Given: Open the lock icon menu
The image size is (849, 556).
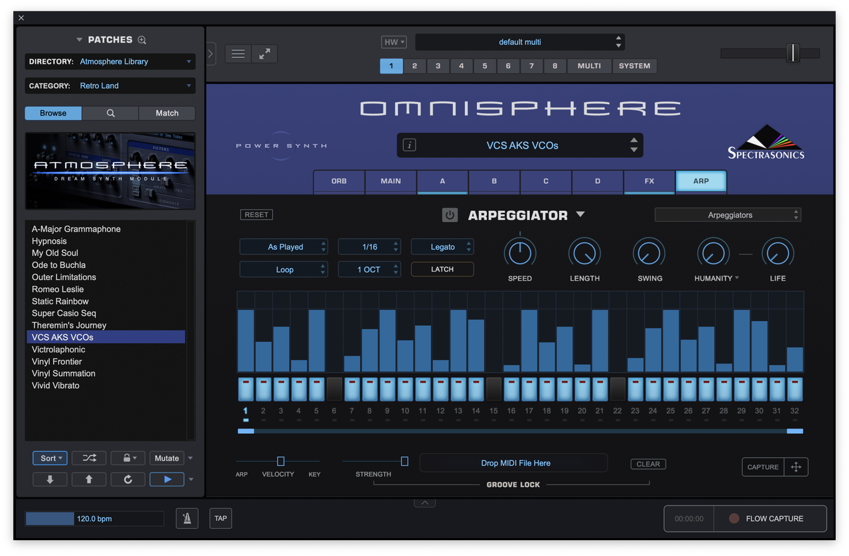Looking at the screenshot, I should (x=128, y=458).
